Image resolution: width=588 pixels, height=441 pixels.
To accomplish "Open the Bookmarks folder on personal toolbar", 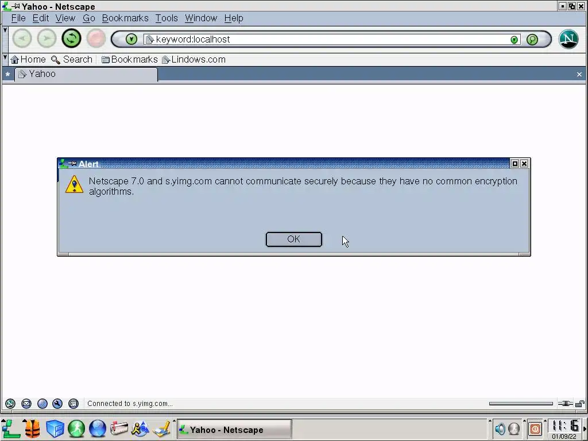I will (130, 59).
